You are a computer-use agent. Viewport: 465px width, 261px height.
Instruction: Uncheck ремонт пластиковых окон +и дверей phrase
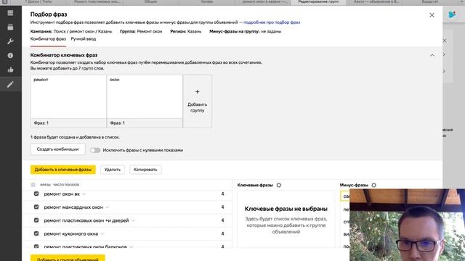[x=36, y=220]
